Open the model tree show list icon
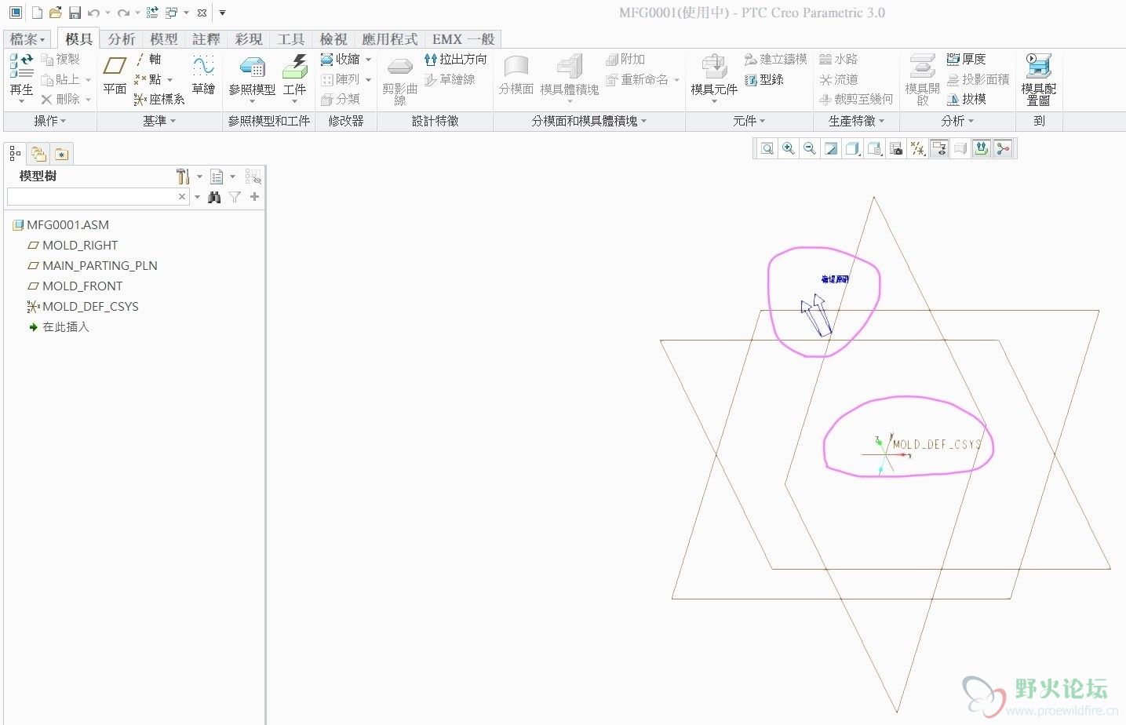The height and width of the screenshot is (725, 1126). click(217, 177)
